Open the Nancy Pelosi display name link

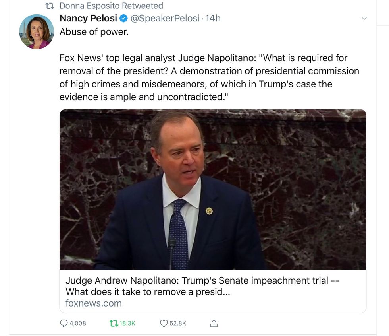click(x=88, y=19)
